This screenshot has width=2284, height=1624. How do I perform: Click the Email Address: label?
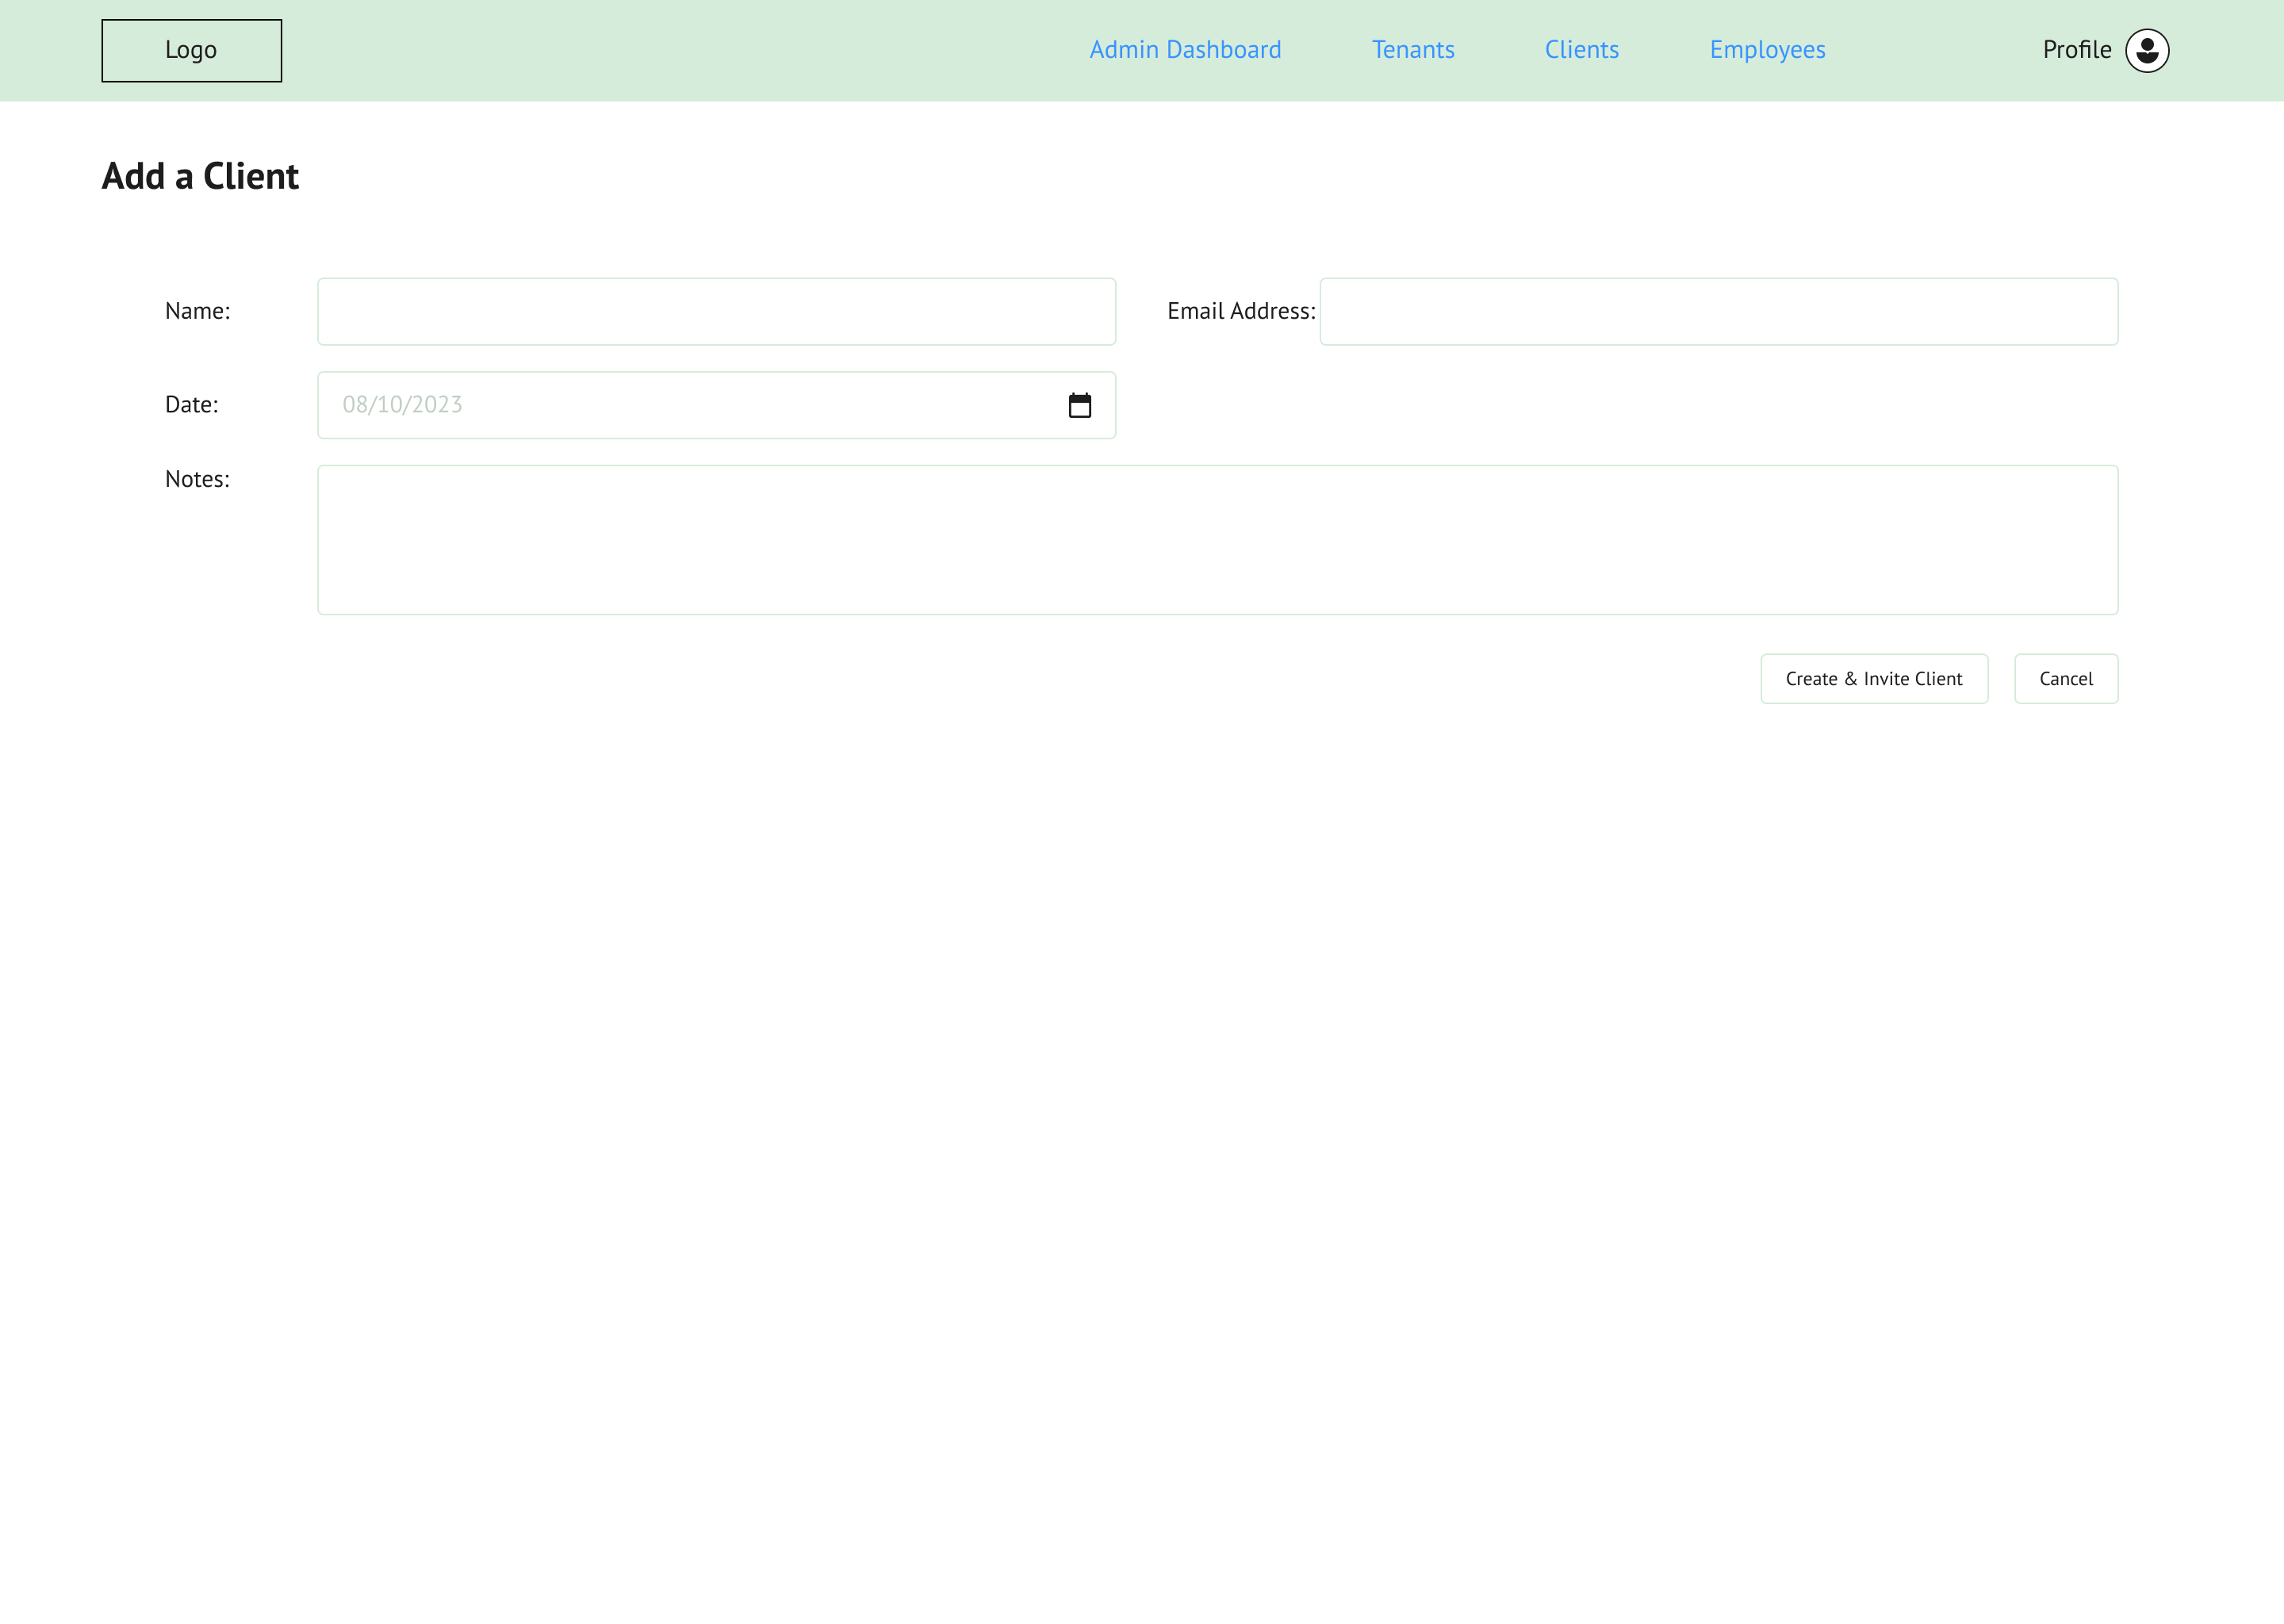click(x=1240, y=311)
